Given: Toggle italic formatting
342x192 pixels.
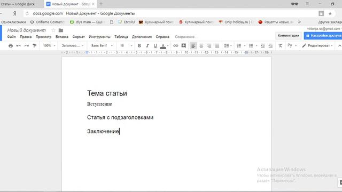Looking at the screenshot, I should [147, 46].
